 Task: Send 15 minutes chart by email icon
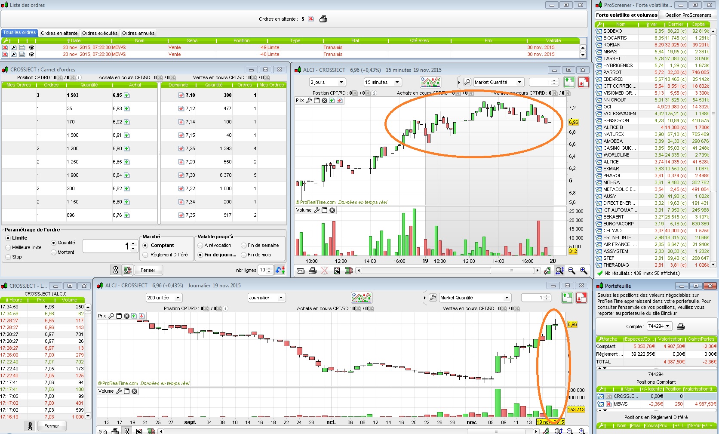[x=301, y=271]
